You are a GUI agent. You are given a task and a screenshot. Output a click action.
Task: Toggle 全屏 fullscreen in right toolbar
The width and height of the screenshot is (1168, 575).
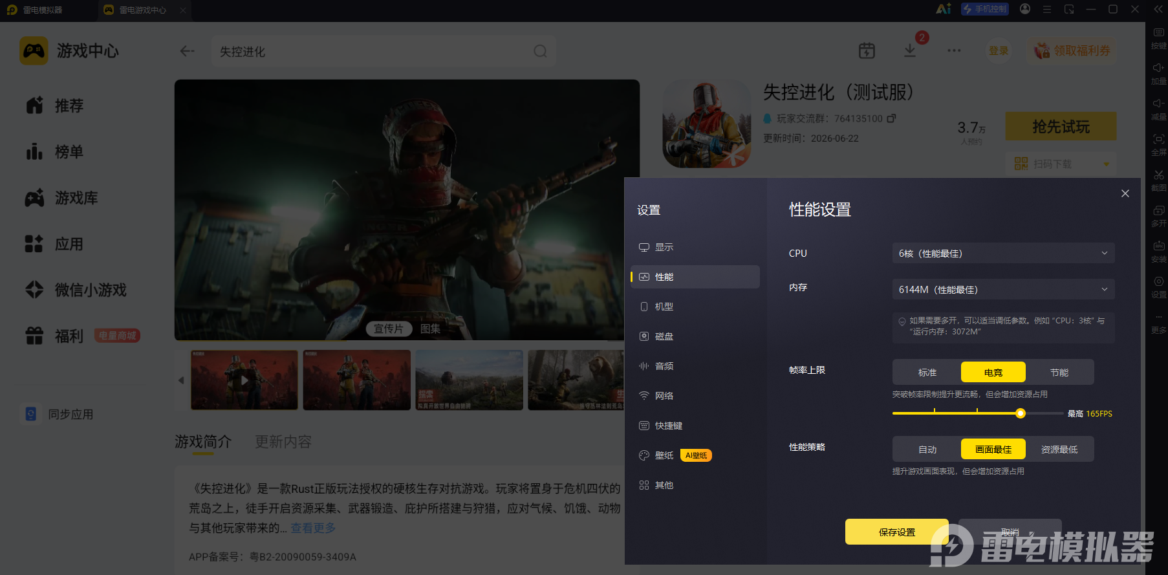tap(1158, 145)
